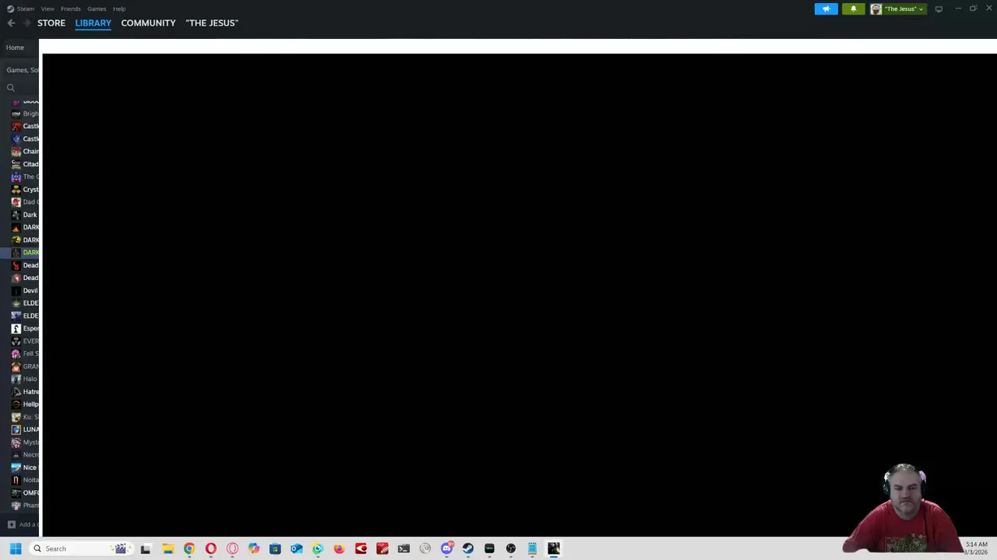Screen dimensions: 997x560
Task: Select the Dad game entry
Action: point(25,202)
